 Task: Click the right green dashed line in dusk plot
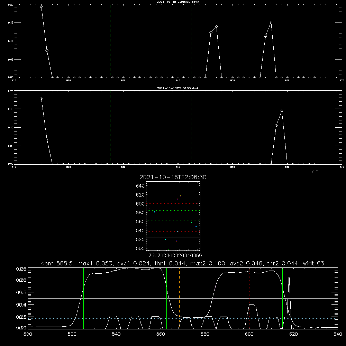coord(191,127)
